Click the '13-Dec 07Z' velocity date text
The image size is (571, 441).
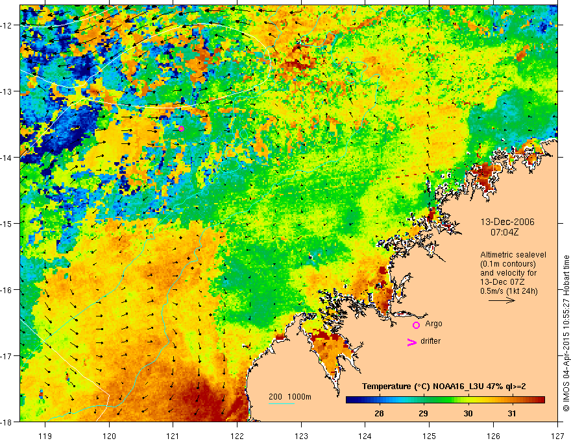click(501, 282)
